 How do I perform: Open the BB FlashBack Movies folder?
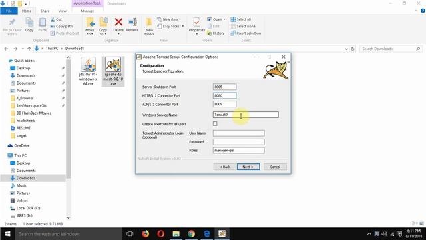click(x=34, y=113)
